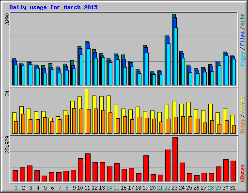Click the cyan Pages bar for day 30

[227, 70]
